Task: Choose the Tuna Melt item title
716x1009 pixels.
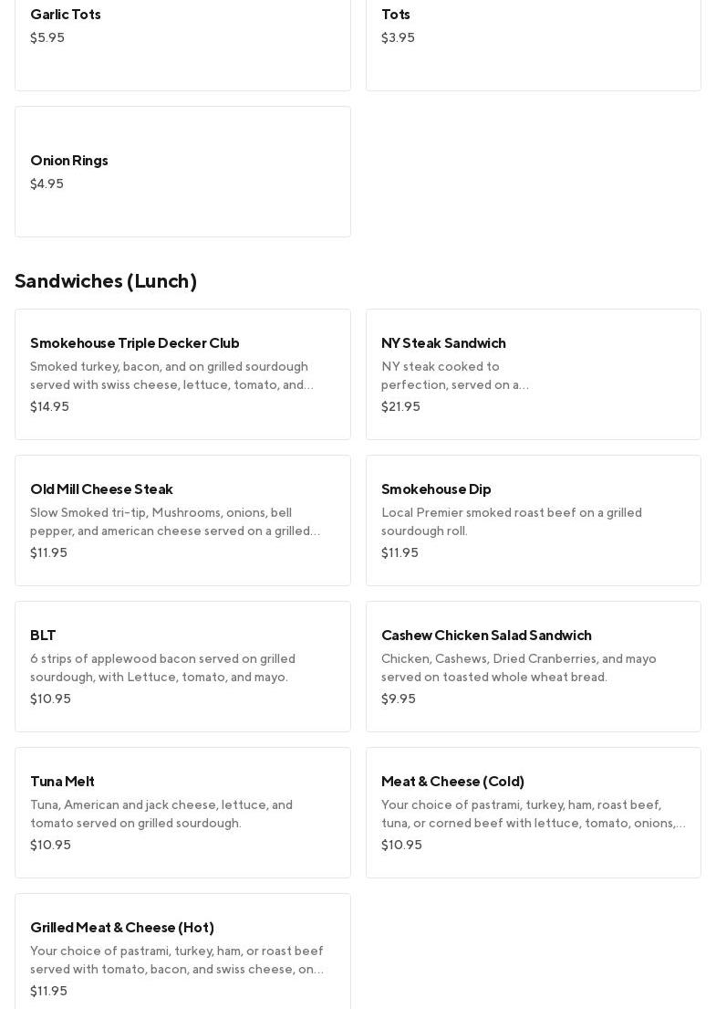Action: pos(62,782)
